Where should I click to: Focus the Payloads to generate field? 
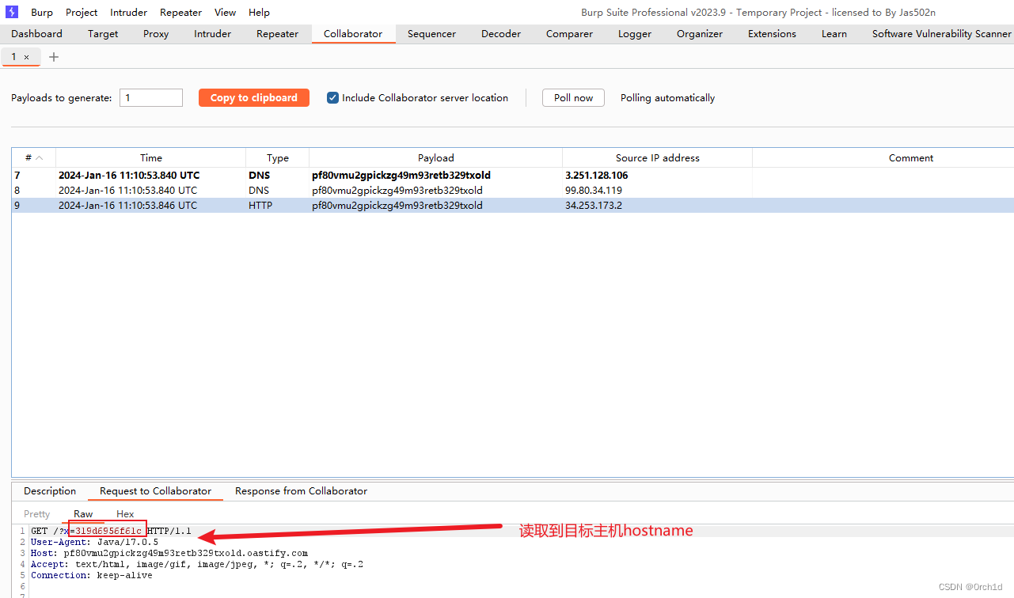pos(151,98)
